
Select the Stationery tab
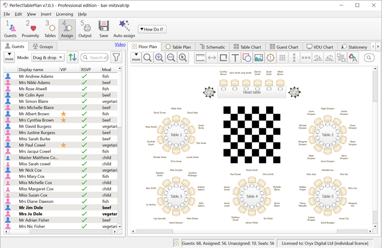354,47
